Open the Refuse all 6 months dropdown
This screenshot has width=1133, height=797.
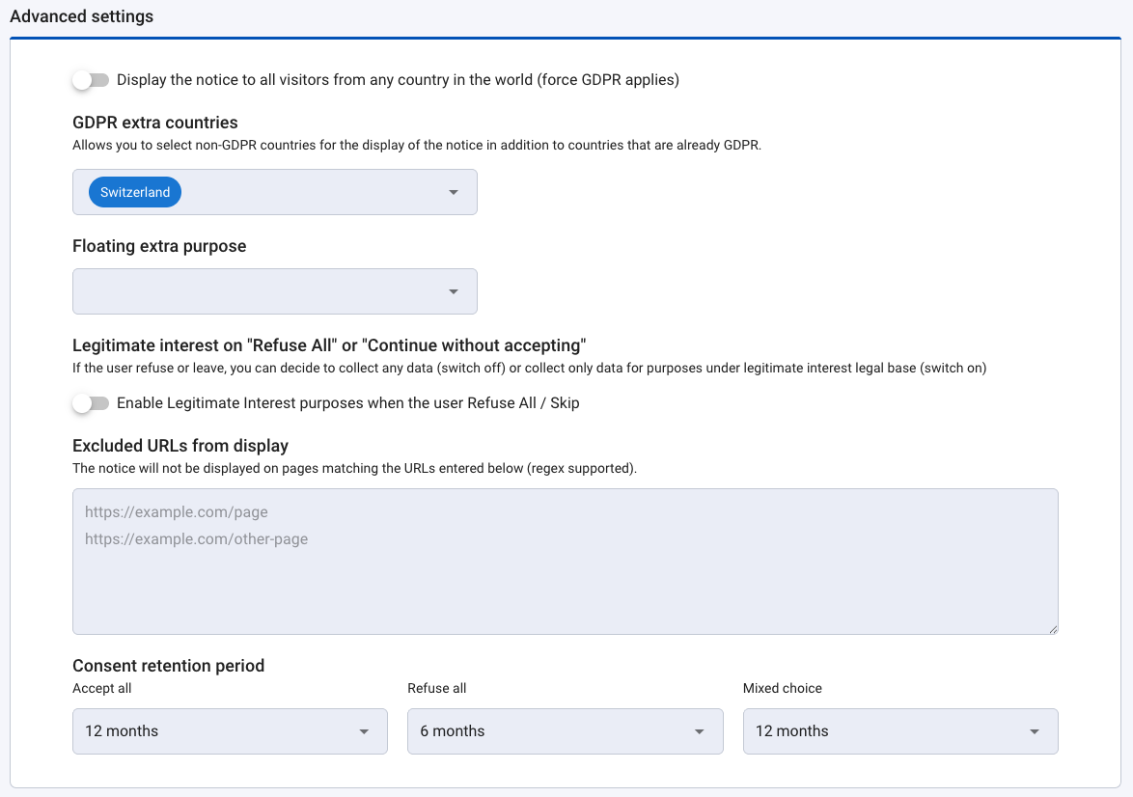pyautogui.click(x=550, y=731)
